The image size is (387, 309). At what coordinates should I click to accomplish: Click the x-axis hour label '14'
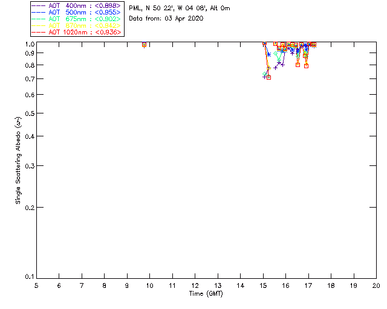(241, 285)
